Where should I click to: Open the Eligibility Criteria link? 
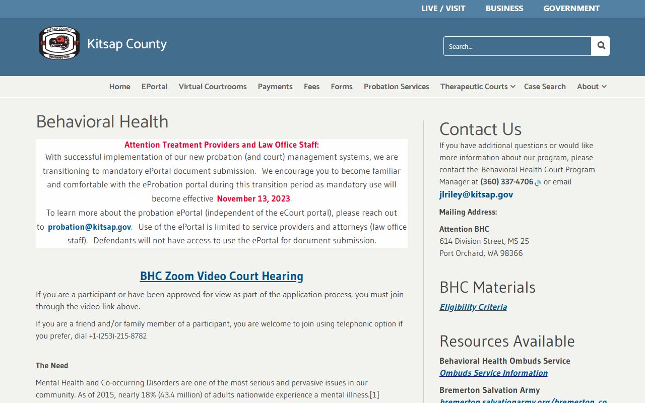[x=473, y=307]
